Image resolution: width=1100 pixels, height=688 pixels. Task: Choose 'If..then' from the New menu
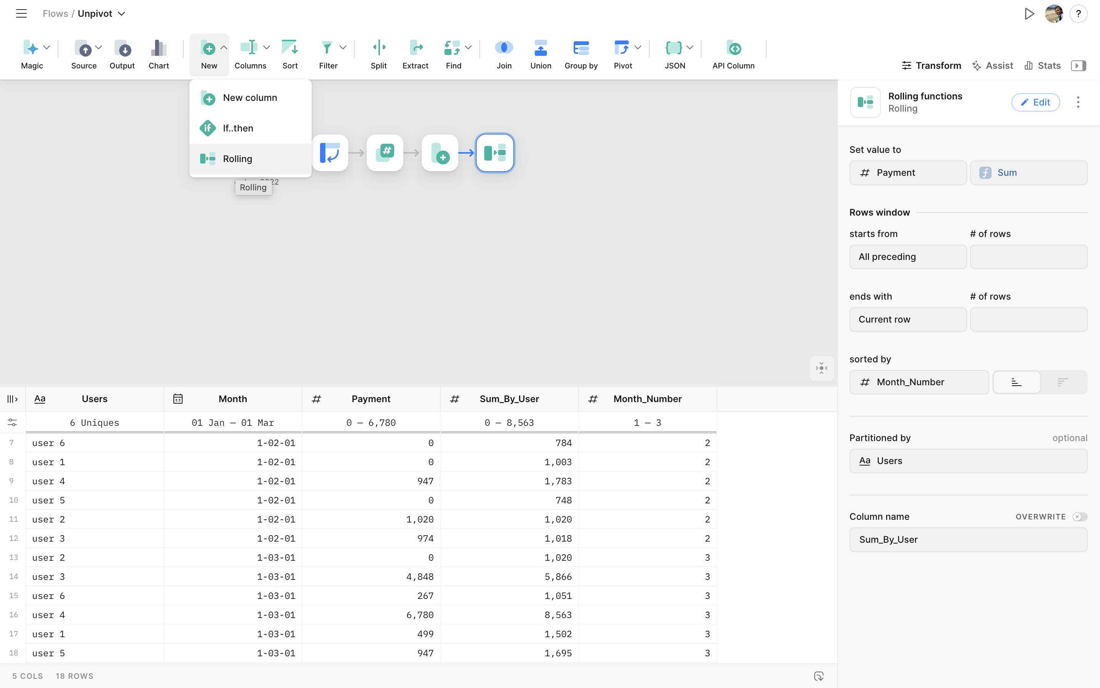tap(238, 128)
